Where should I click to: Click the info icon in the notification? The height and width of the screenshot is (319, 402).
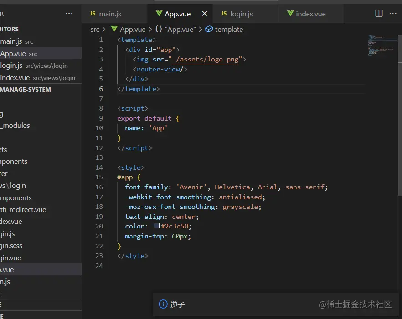(163, 304)
